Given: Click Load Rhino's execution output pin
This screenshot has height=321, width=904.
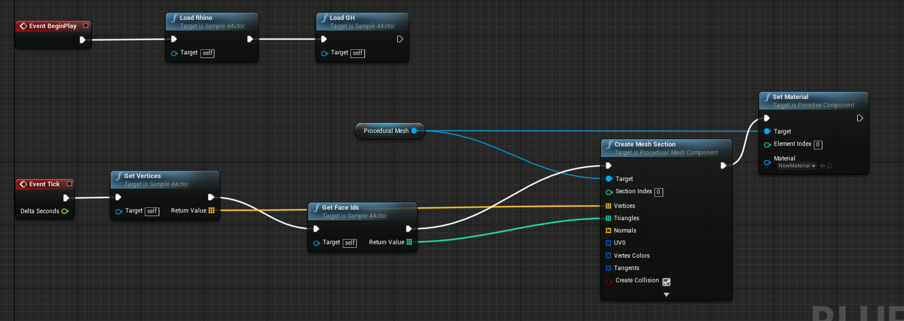Looking at the screenshot, I should (x=250, y=39).
